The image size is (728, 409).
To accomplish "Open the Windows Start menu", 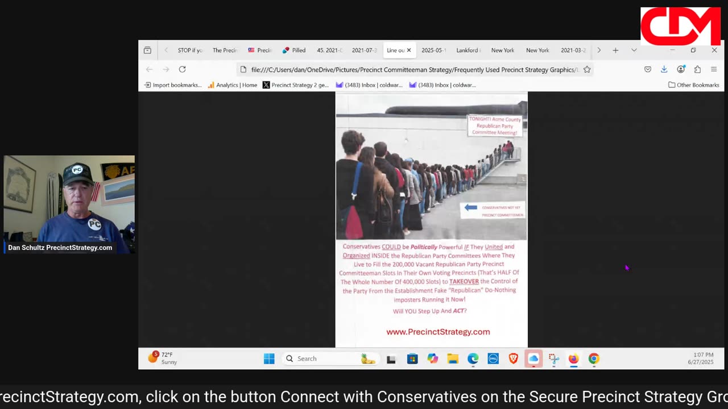I will pyautogui.click(x=269, y=358).
